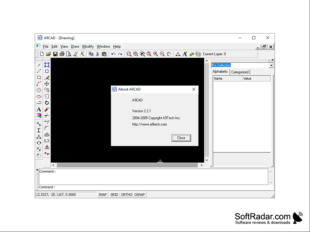Minimize the inner Drawing document window
310x232 pixels.
[x=258, y=47]
